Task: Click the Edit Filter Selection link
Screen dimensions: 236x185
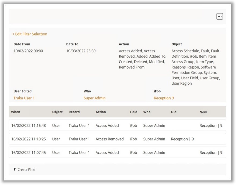Action: pyautogui.click(x=29, y=34)
